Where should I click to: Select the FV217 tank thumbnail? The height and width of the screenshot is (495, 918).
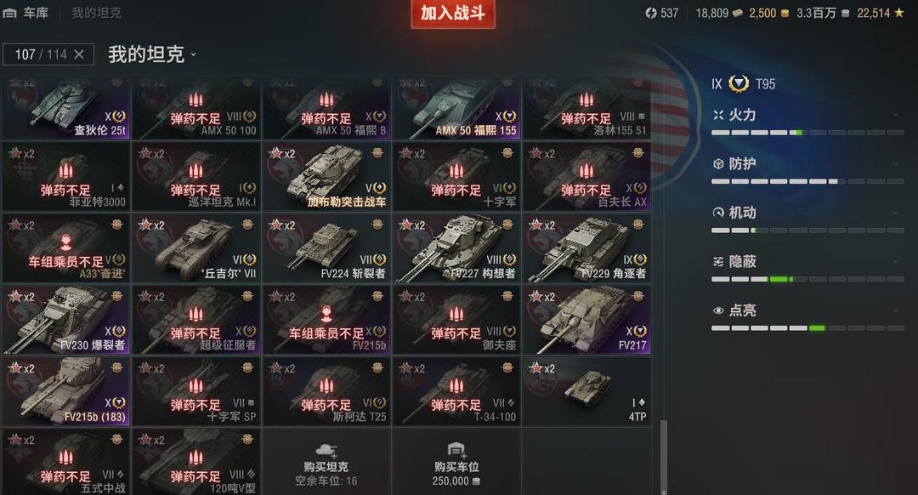tap(587, 320)
